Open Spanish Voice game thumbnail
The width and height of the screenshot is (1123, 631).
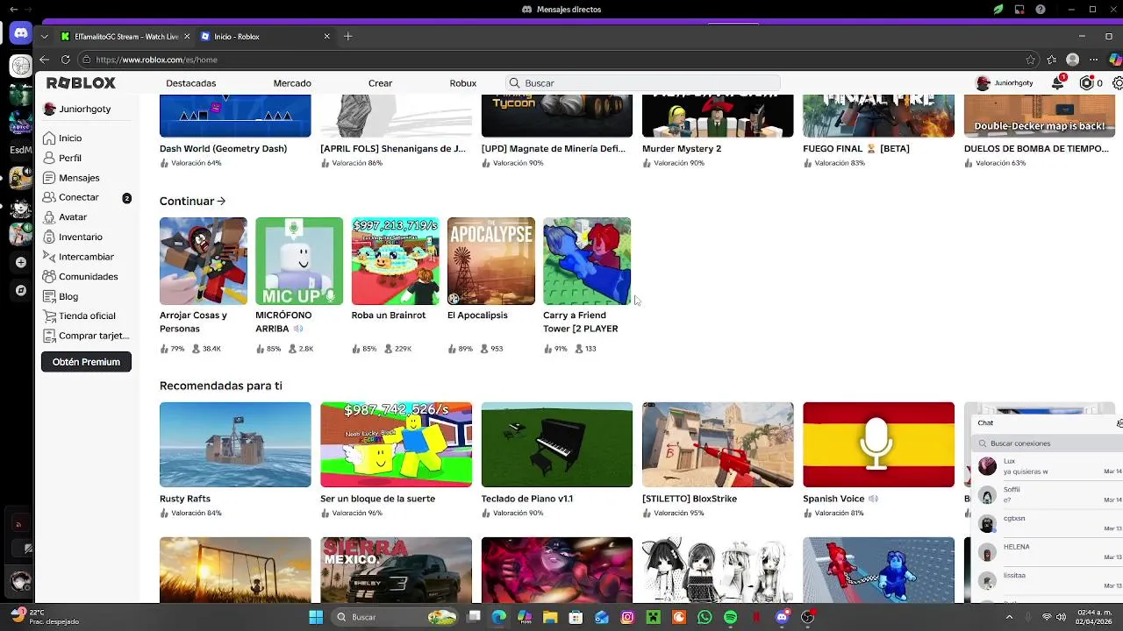click(878, 444)
